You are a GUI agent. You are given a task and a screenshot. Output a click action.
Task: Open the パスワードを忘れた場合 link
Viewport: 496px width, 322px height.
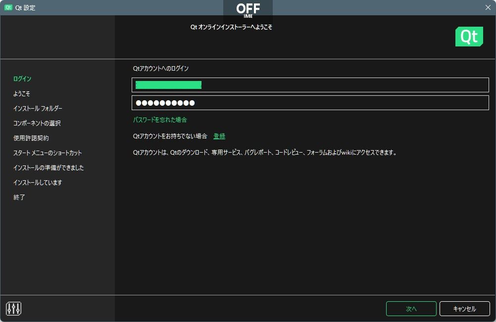[x=160, y=120]
